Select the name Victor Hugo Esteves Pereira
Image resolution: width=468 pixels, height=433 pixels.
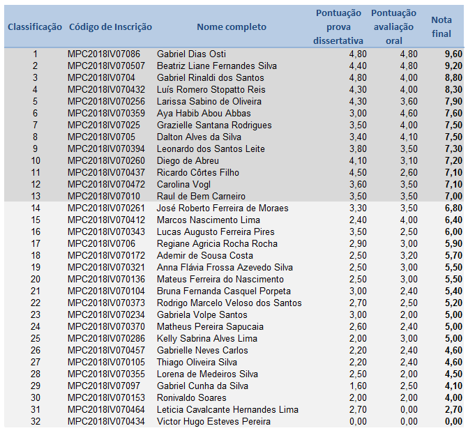pos(213,421)
